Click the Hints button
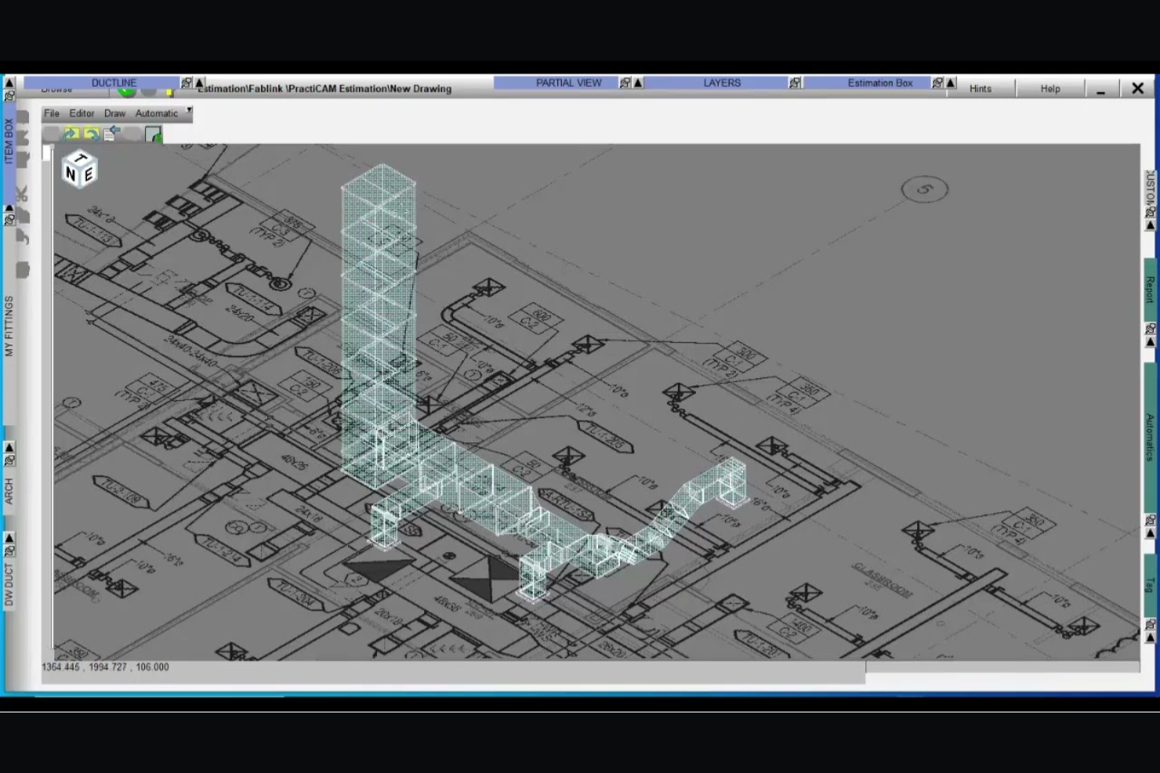The height and width of the screenshot is (773, 1160). point(980,88)
